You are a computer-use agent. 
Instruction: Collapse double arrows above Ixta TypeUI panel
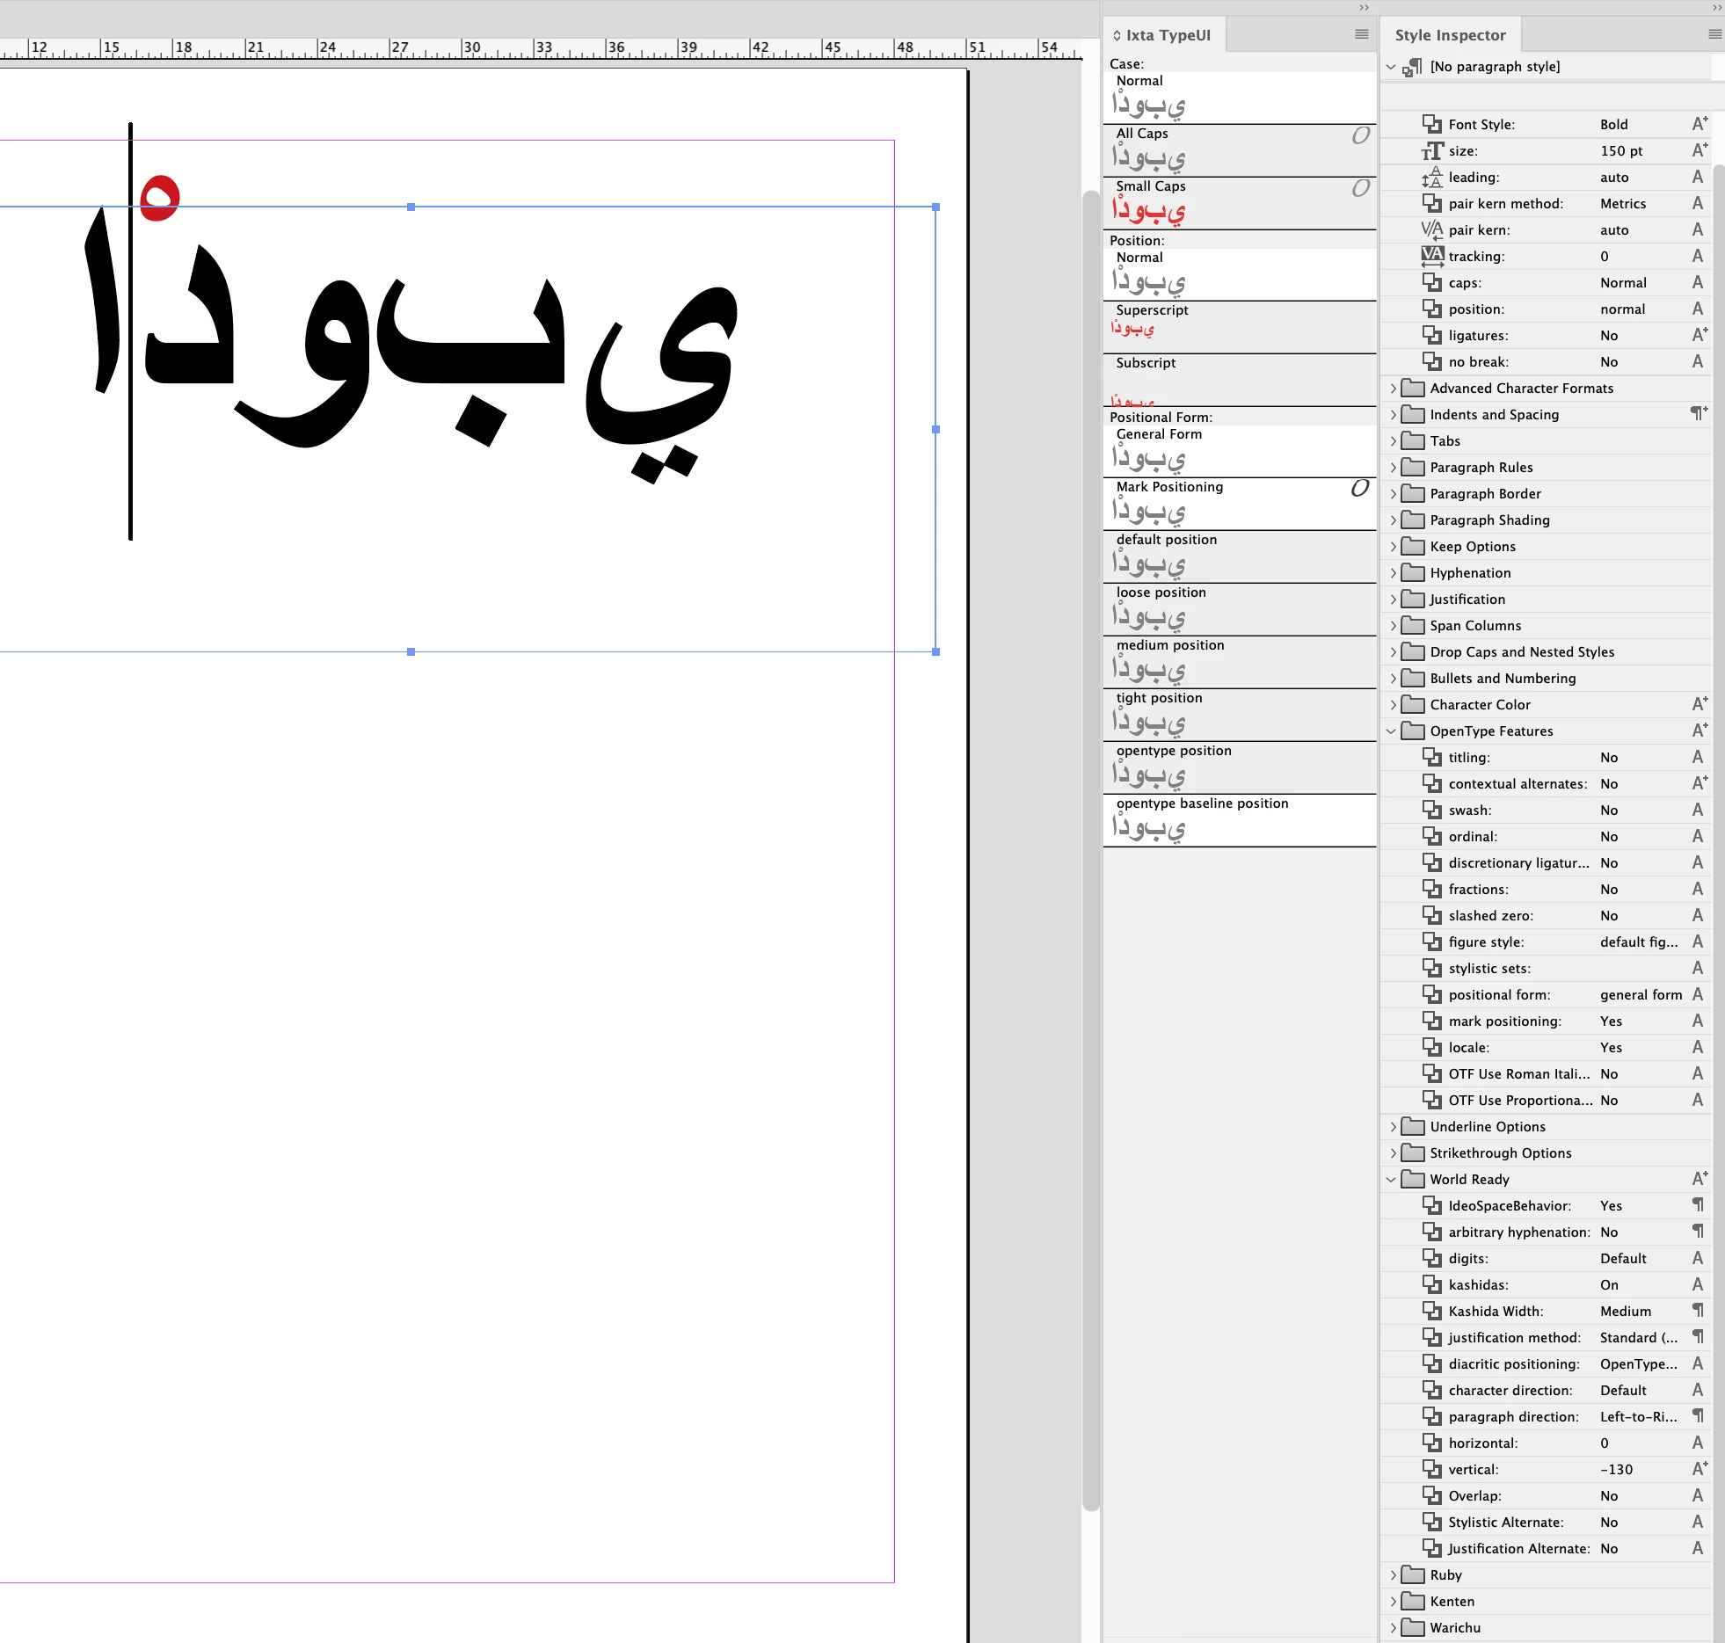1364,8
